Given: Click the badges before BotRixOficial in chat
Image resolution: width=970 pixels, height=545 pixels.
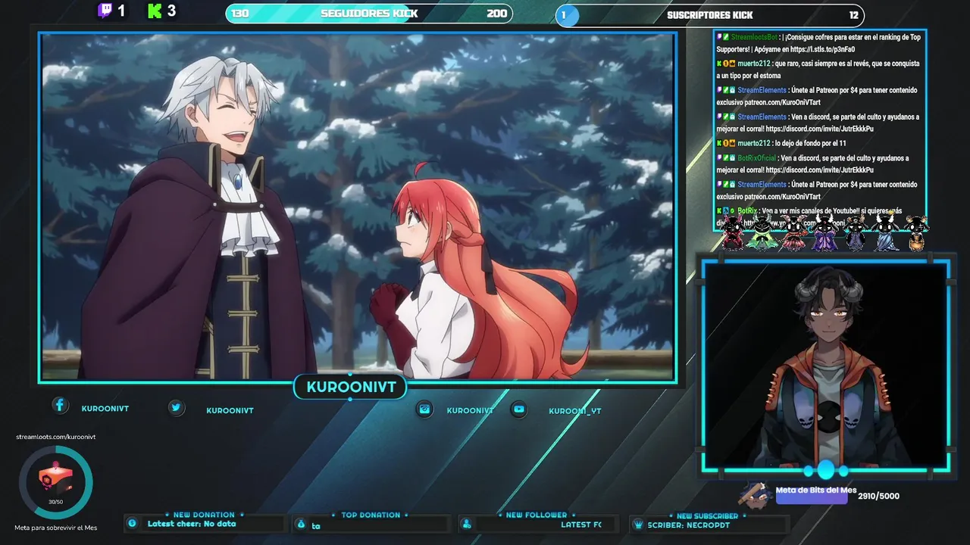Looking at the screenshot, I should coord(725,158).
